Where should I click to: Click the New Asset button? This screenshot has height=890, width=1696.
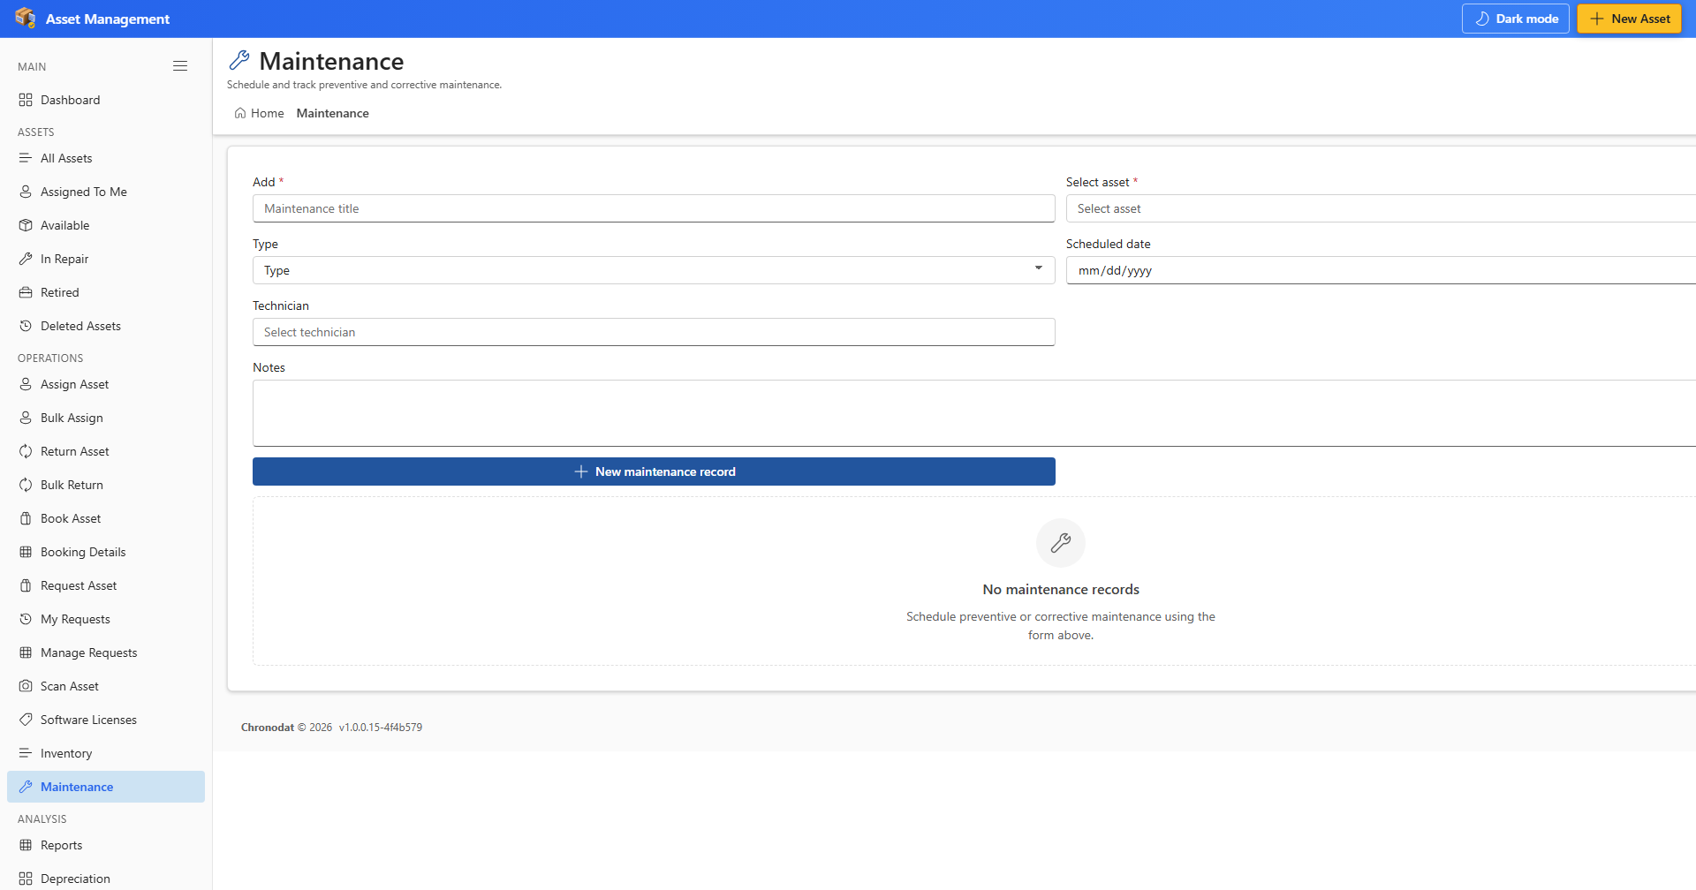(1630, 19)
